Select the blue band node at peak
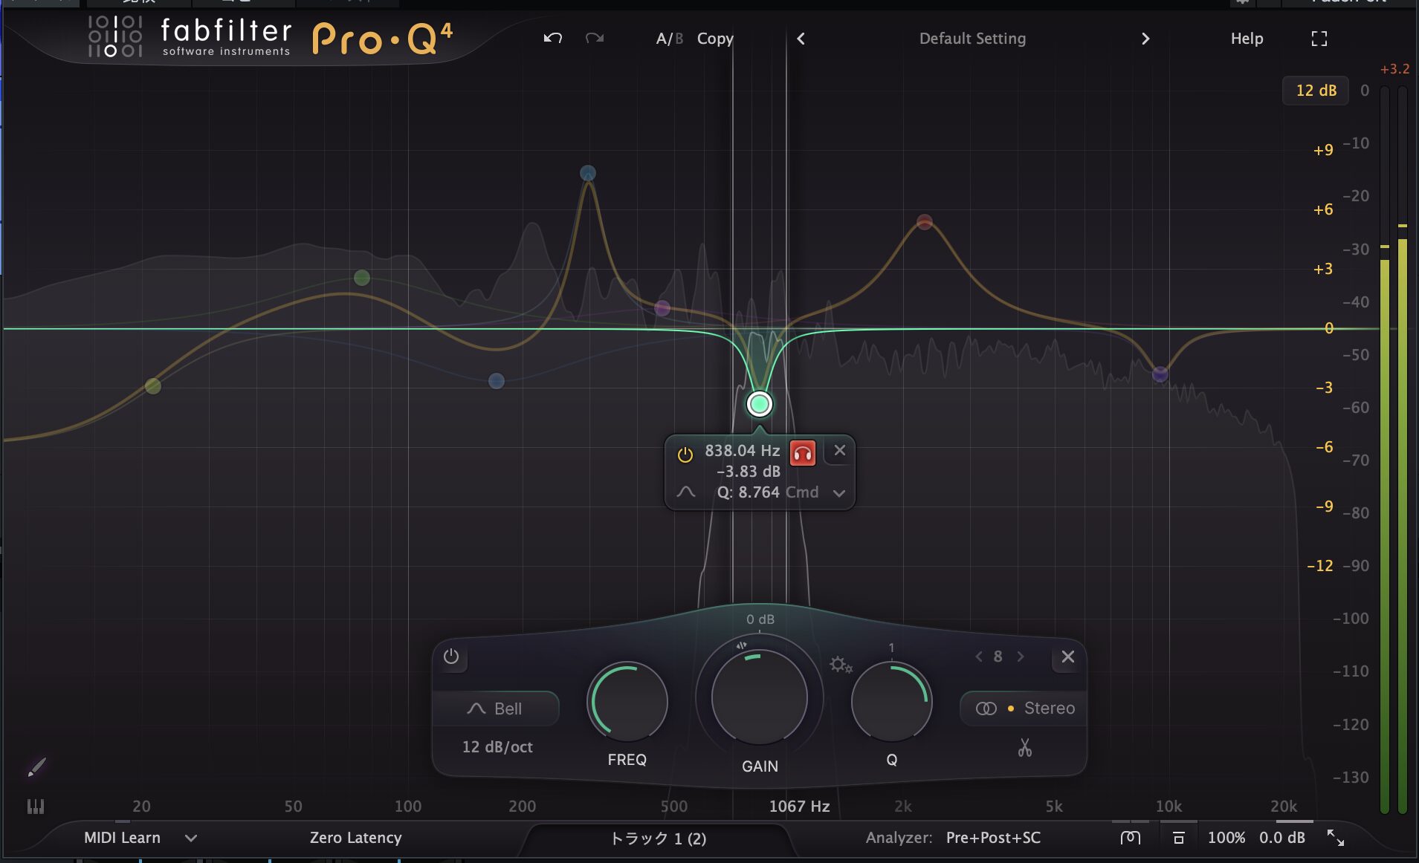Viewport: 1419px width, 863px height. 588,173
